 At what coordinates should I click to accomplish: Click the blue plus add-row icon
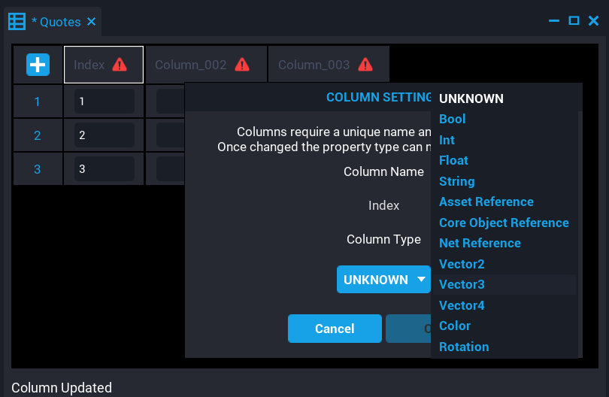coord(38,65)
